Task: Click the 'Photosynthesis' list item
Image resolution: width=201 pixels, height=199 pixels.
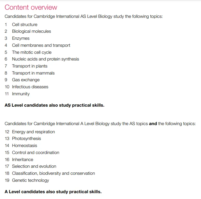Action: [x=26, y=139]
